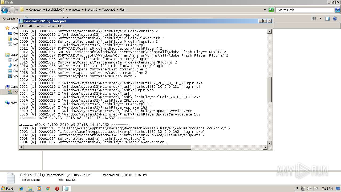Click the Notepad vertical scroll thumb
The width and height of the screenshot is (341, 192).
point(269,90)
